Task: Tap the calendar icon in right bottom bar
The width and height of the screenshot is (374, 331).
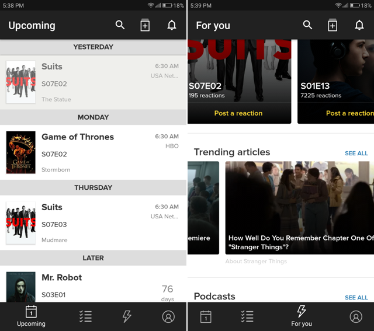Action: point(206,316)
